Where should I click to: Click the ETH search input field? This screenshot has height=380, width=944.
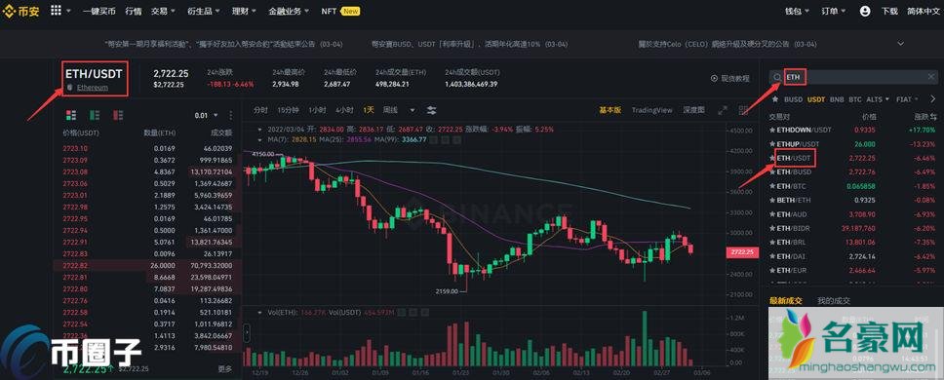coord(853,77)
